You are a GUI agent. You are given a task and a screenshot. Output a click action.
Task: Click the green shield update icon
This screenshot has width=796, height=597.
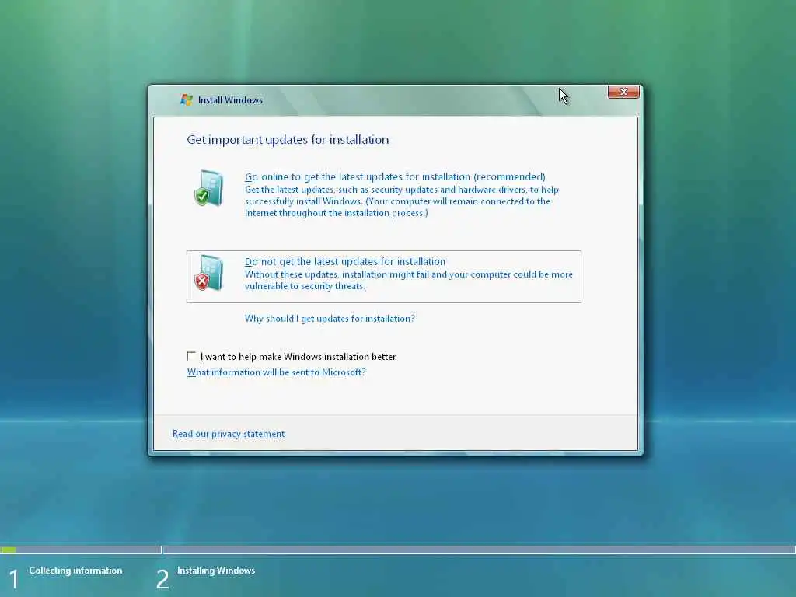coord(208,188)
